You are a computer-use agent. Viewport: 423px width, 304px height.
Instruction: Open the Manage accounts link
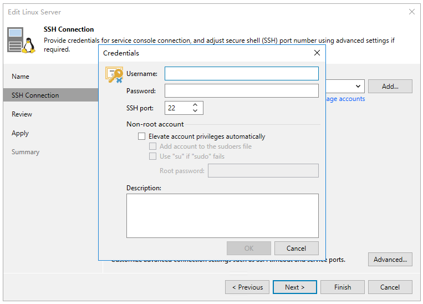(345, 99)
